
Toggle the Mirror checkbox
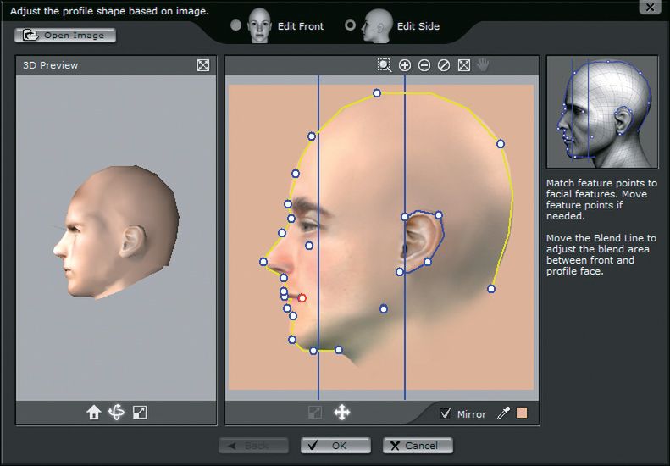446,413
